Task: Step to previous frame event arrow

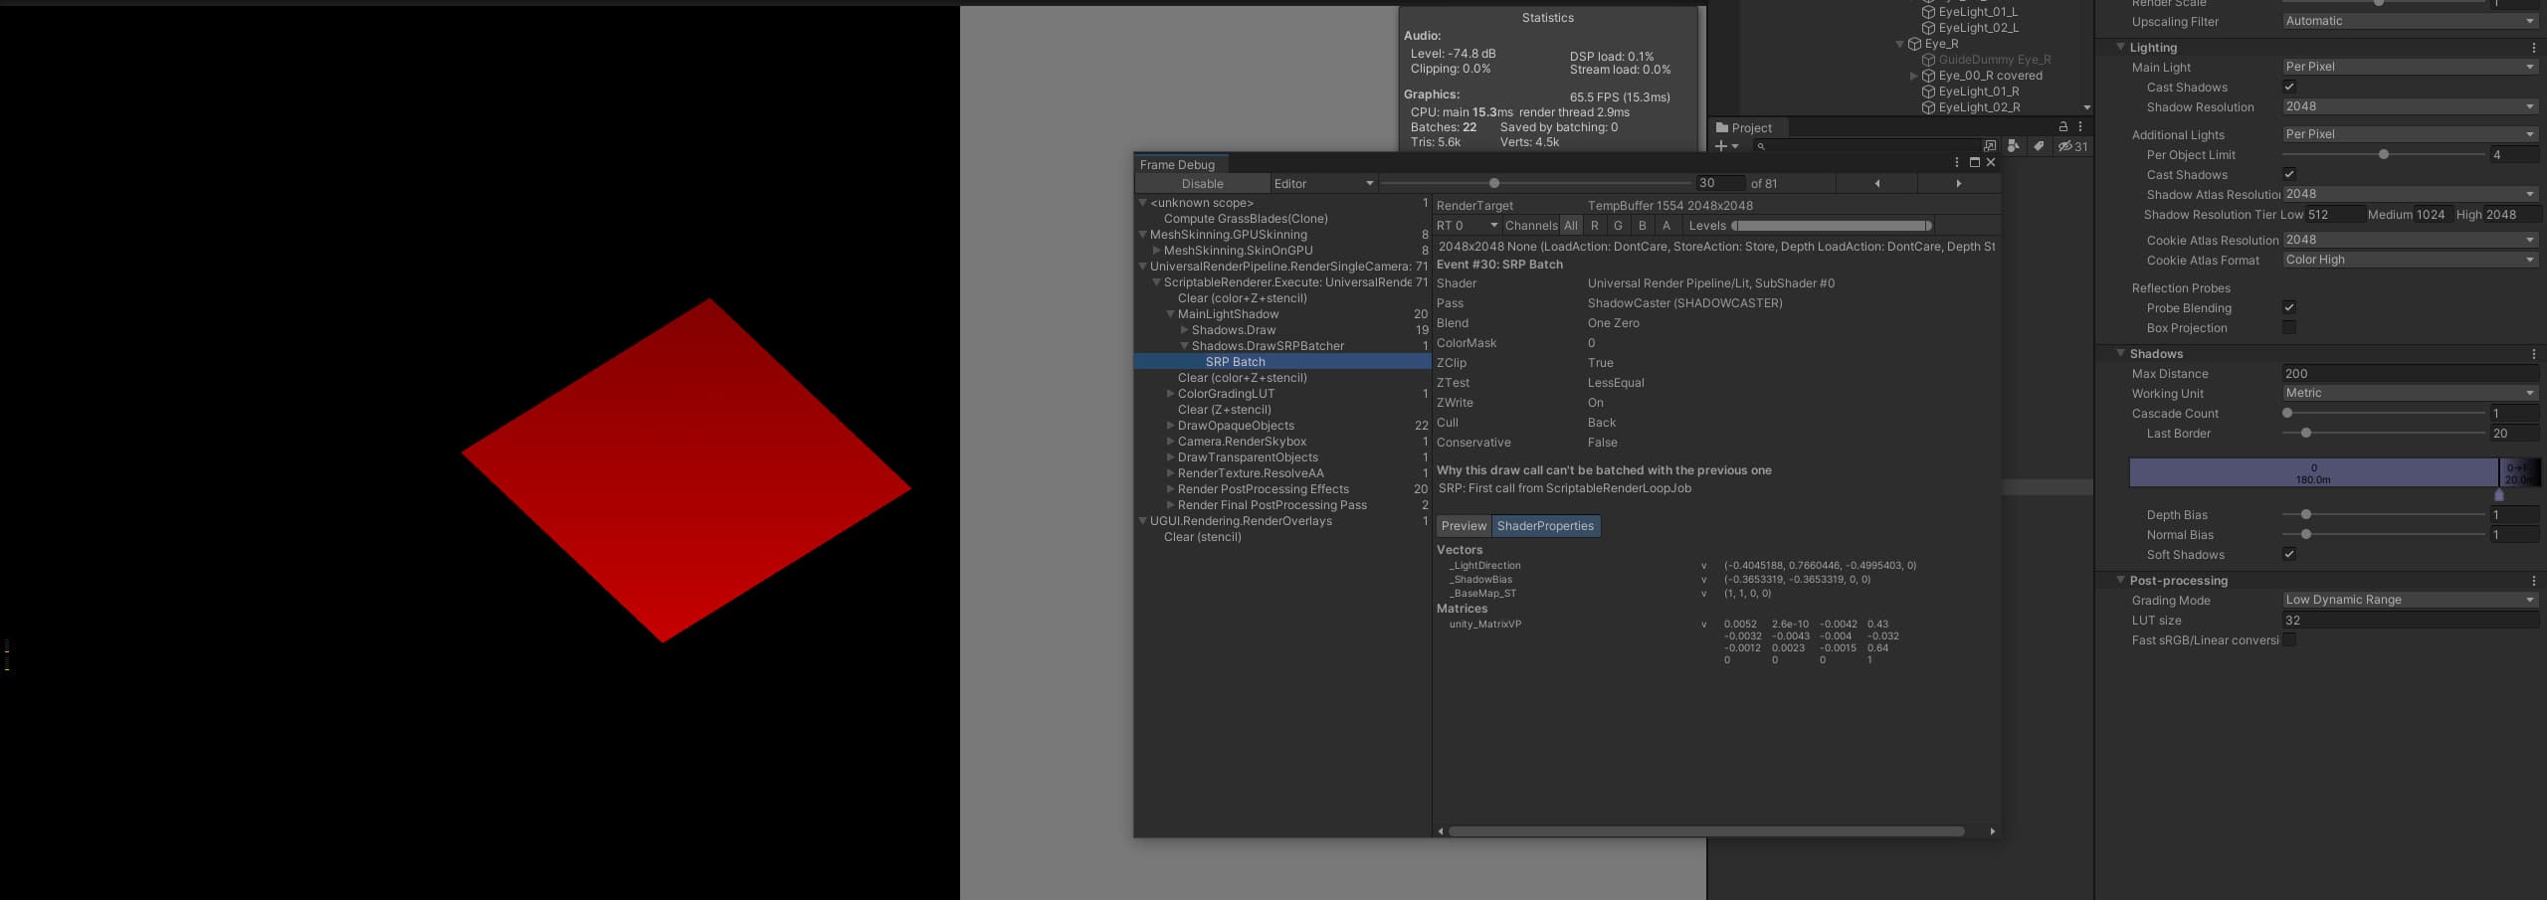Action: pos(1876,184)
